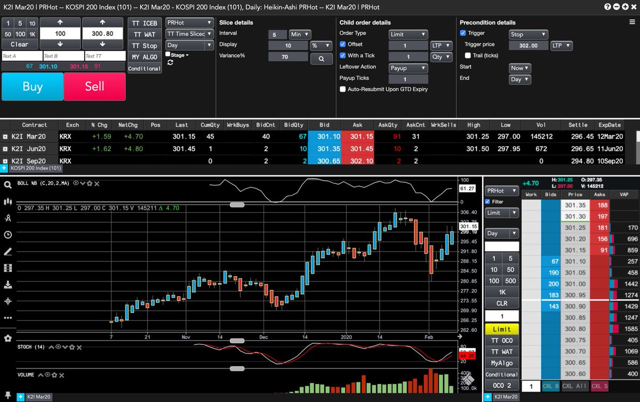
Task: Select the K2I Mar20 chart tab
Action: point(40,397)
